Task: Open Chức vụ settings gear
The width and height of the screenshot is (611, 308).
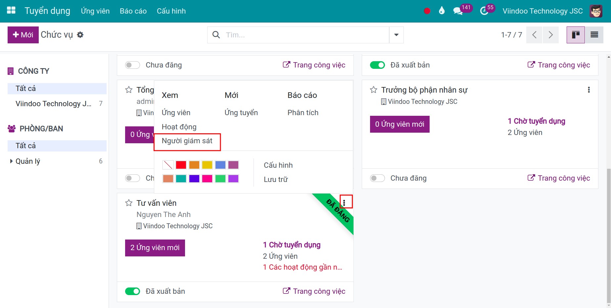Action: pyautogui.click(x=80, y=35)
